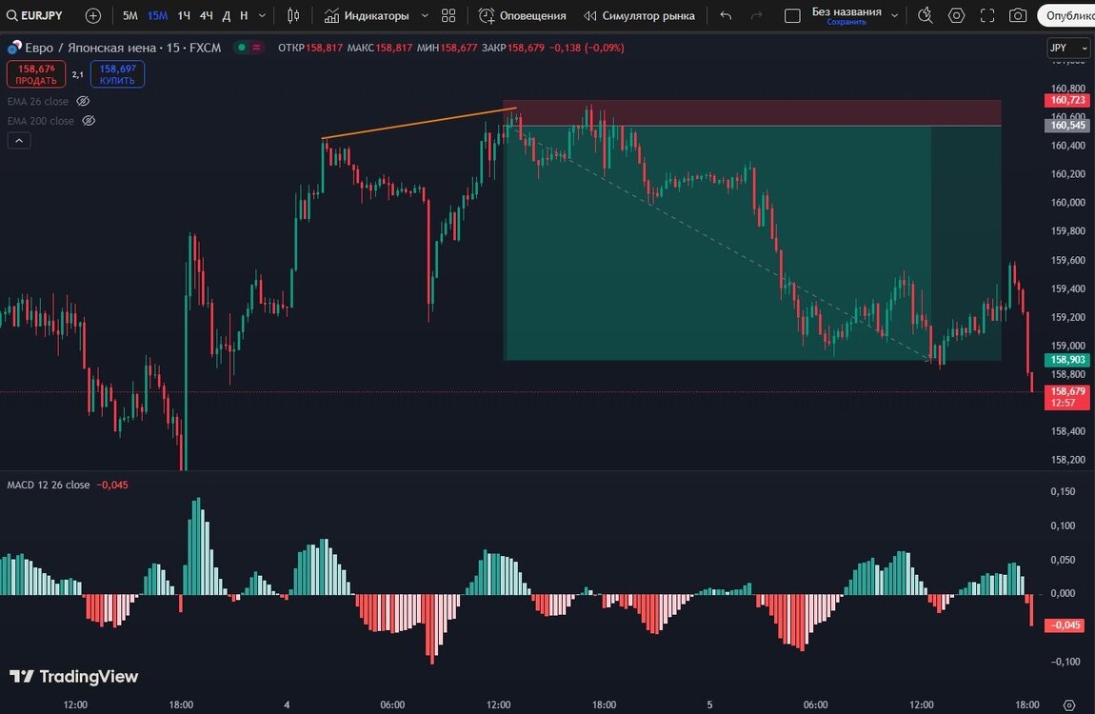This screenshot has height=714, width=1095.
Task: Open symbol search for EURJPY
Action: tap(35, 15)
